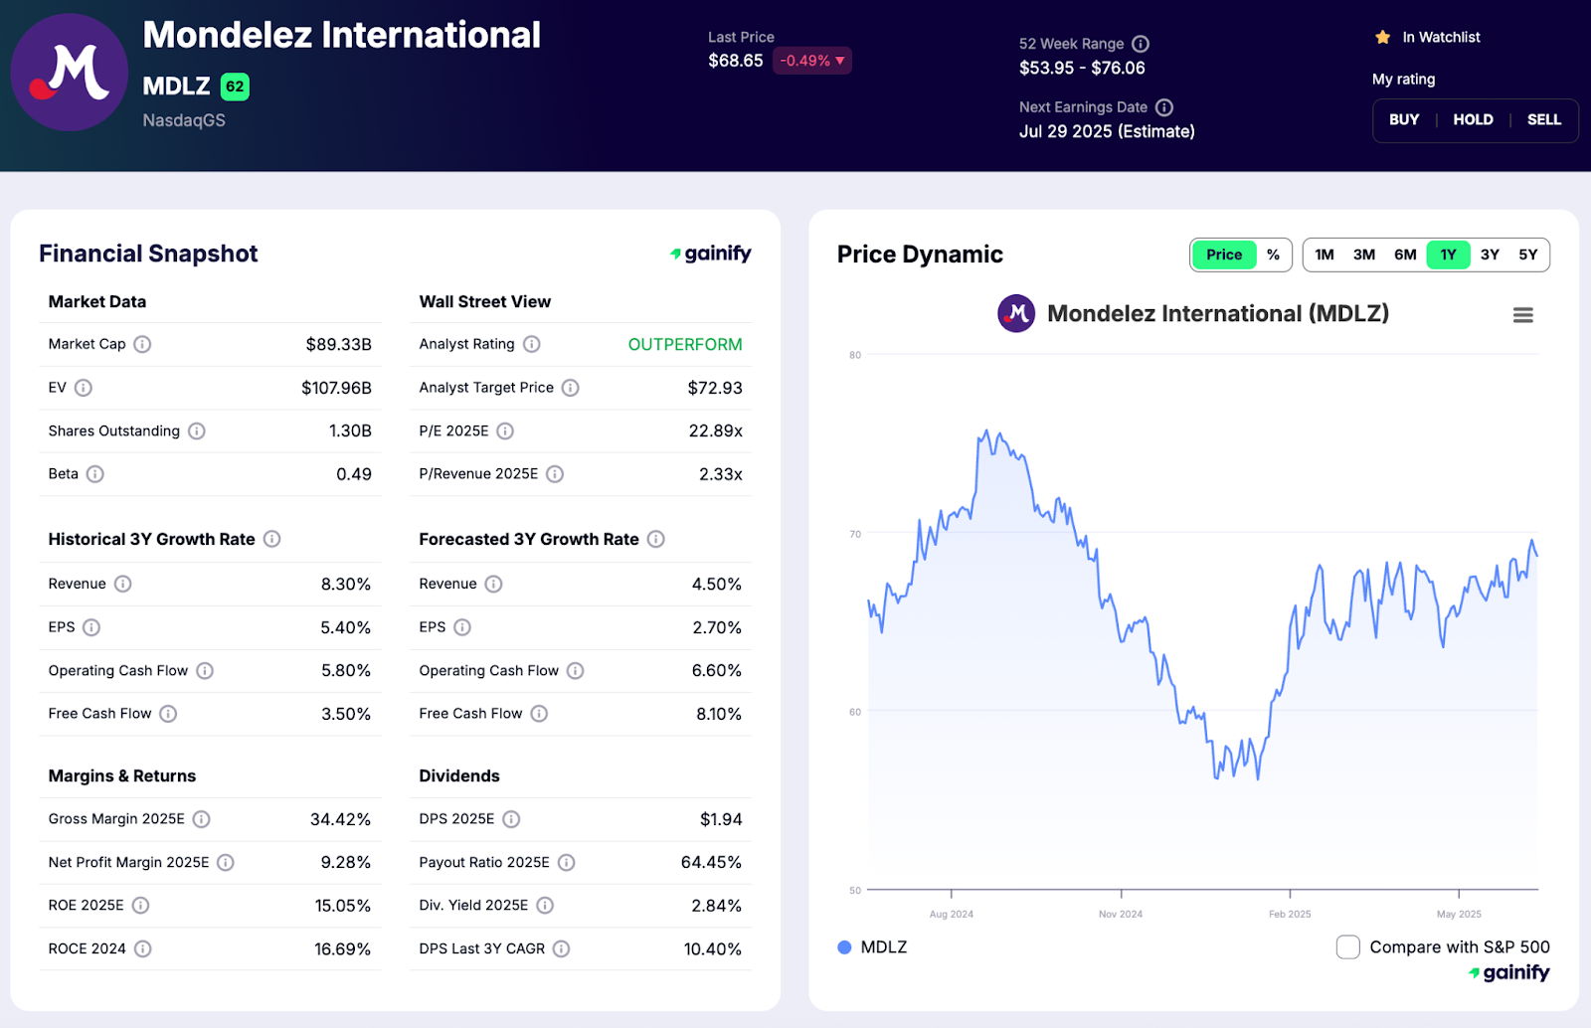The height and width of the screenshot is (1028, 1591).
Task: Click the Jul 29 2025 (Estimate) earnings date
Action: pos(1107,131)
